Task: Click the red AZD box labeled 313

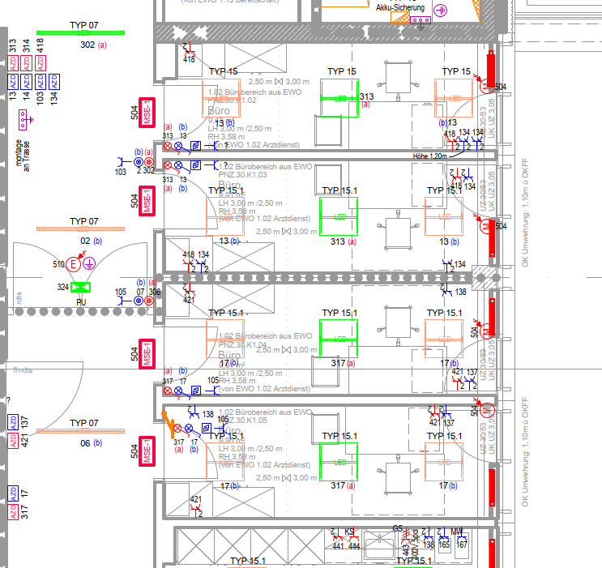Action: [x=13, y=63]
